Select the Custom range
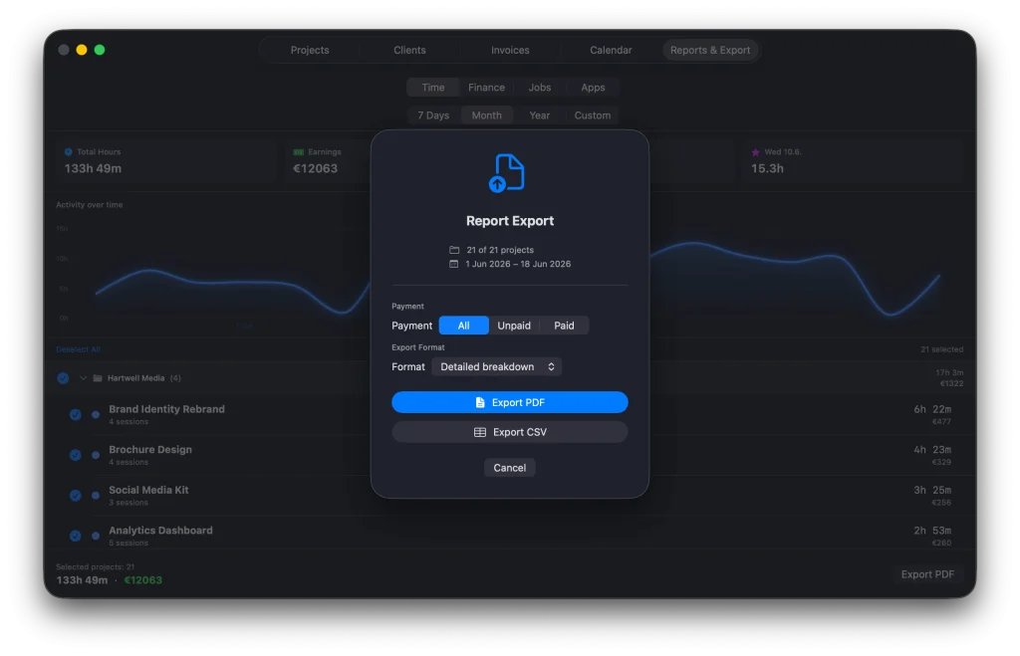This screenshot has width=1020, height=656. (x=593, y=115)
